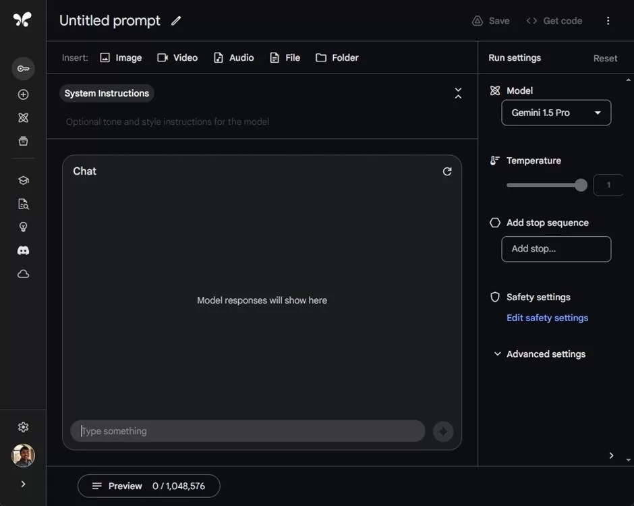Viewport: 634px width, 506px height.
Task: Open the Gemini 1.5 Pro model dropdown
Action: pos(556,113)
